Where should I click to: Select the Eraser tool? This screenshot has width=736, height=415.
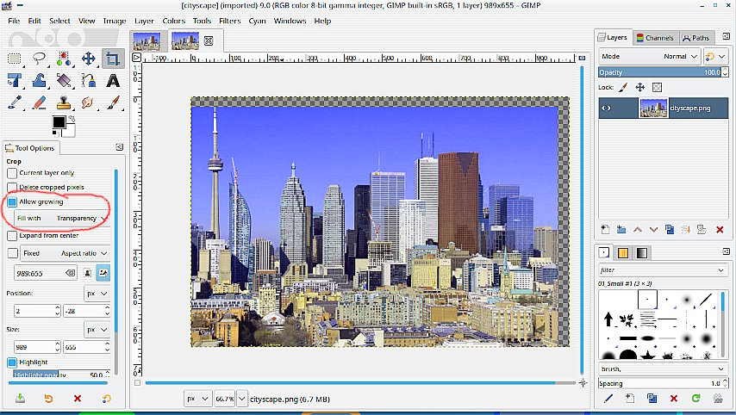point(39,102)
